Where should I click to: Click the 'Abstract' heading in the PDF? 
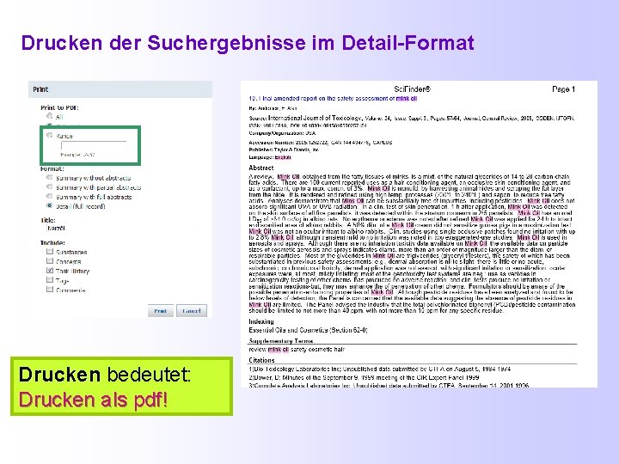coord(261,168)
